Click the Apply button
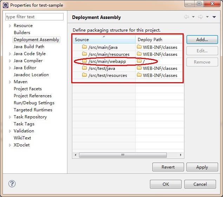This screenshot has width=223, height=197. tap(202, 167)
